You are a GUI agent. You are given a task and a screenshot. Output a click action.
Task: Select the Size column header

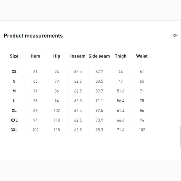[x=14, y=56]
